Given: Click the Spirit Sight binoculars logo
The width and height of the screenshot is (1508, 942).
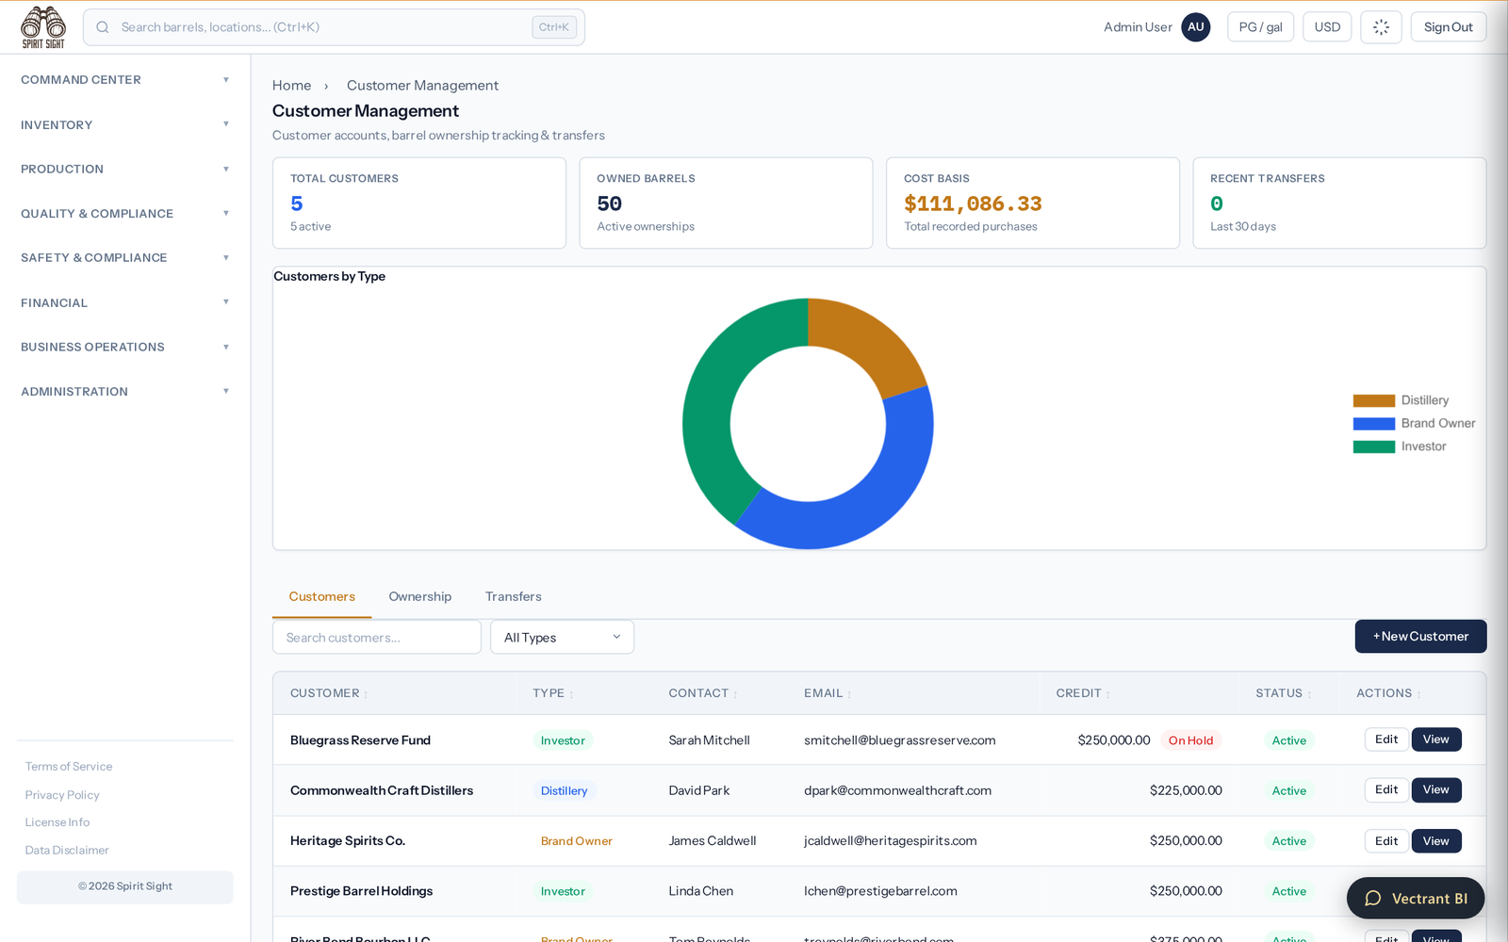Looking at the screenshot, I should (x=43, y=27).
